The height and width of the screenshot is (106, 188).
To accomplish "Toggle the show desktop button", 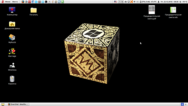I will point(3,104).
